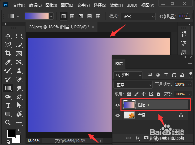Choose Angle gradient style
This screenshot has width=195, height=145.
tap(81, 16)
